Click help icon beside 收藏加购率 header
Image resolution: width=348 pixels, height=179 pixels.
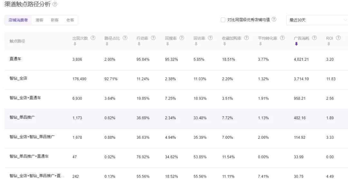pos(247,38)
